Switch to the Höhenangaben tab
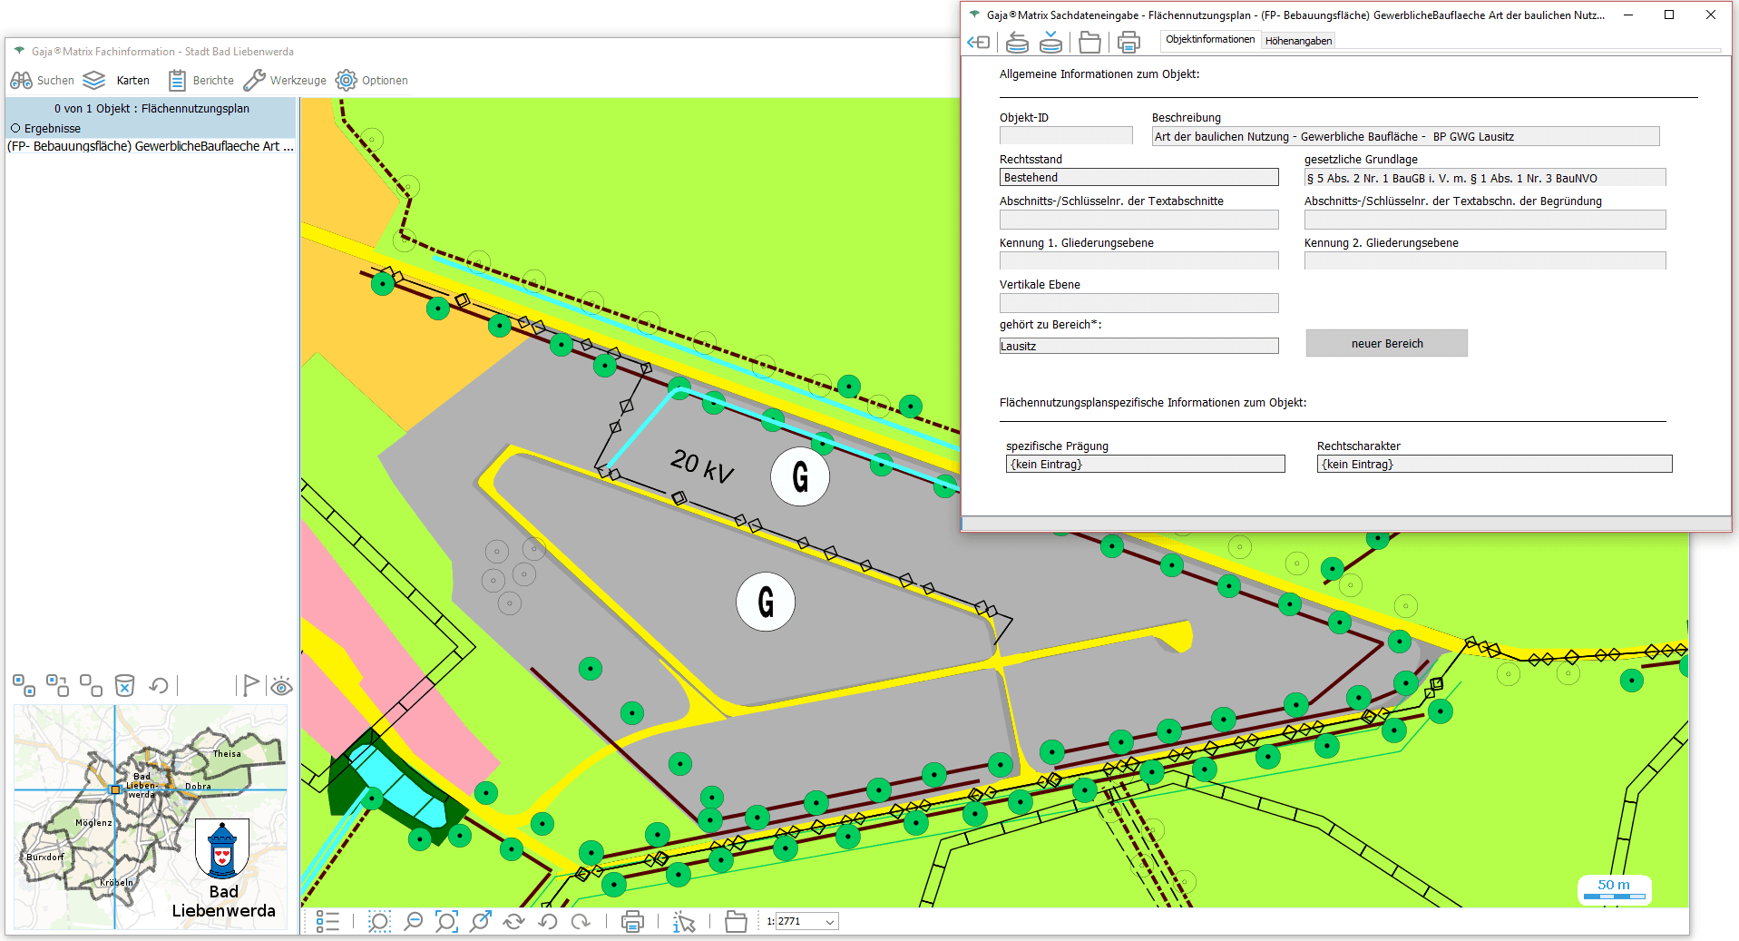The width and height of the screenshot is (1739, 941). (x=1298, y=41)
